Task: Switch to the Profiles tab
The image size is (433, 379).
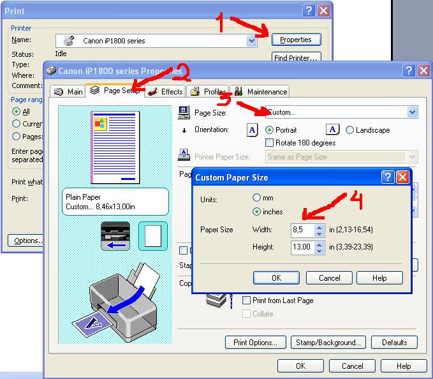Action: coord(208,91)
